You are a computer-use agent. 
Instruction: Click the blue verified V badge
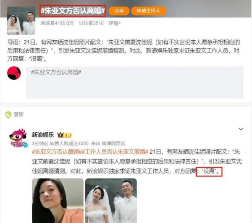25,145
